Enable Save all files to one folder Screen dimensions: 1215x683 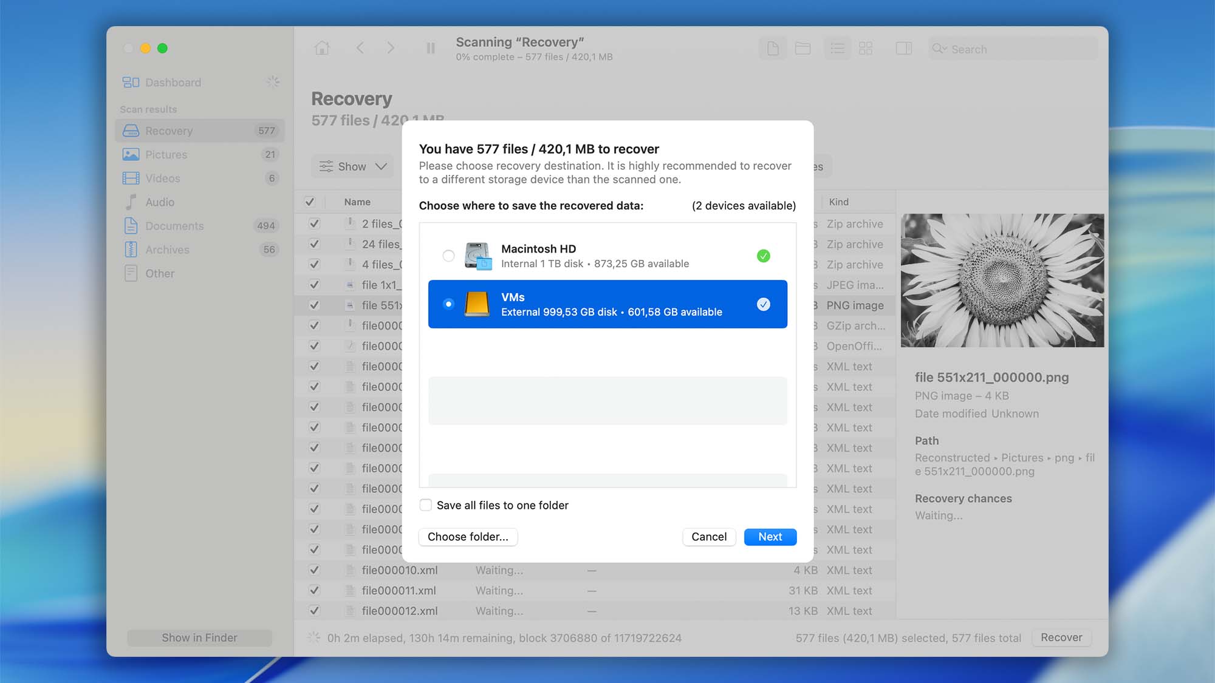[x=426, y=505]
